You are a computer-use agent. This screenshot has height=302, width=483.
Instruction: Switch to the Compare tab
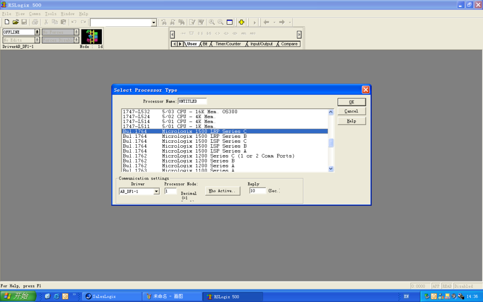(x=289, y=44)
